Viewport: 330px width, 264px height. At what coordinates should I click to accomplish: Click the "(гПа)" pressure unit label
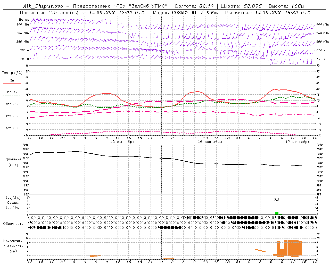13,165
